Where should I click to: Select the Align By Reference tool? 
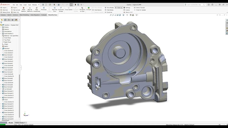pos(30,9)
